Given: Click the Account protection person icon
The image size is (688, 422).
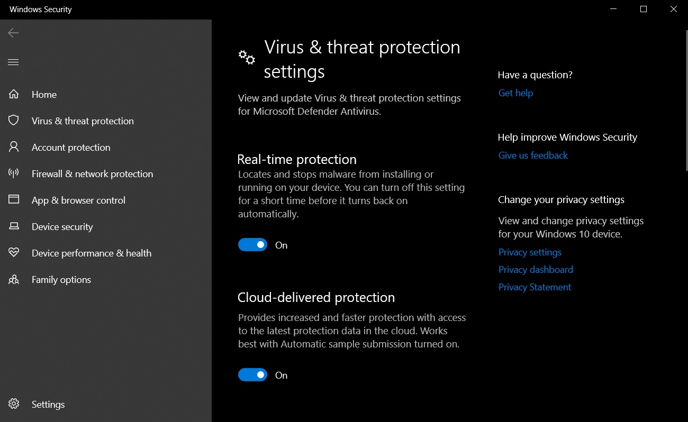Looking at the screenshot, I should pyautogui.click(x=14, y=147).
